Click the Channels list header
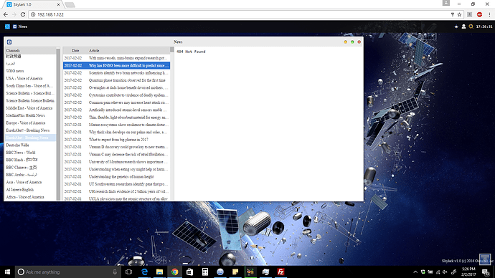The height and width of the screenshot is (278, 495). click(x=30, y=50)
